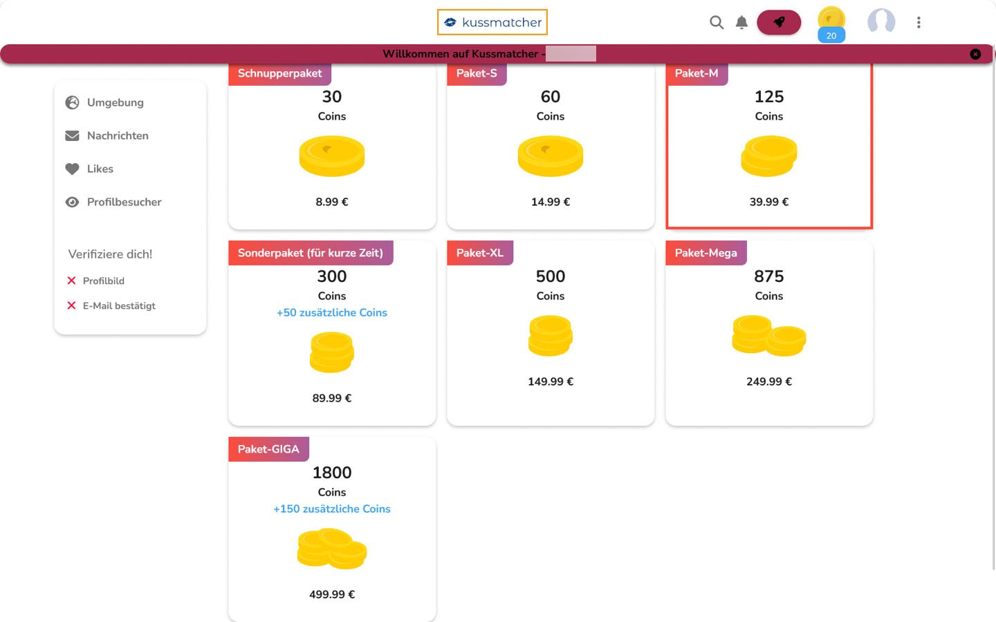
Task: Click the Umgebung globe icon
Action: coord(72,102)
